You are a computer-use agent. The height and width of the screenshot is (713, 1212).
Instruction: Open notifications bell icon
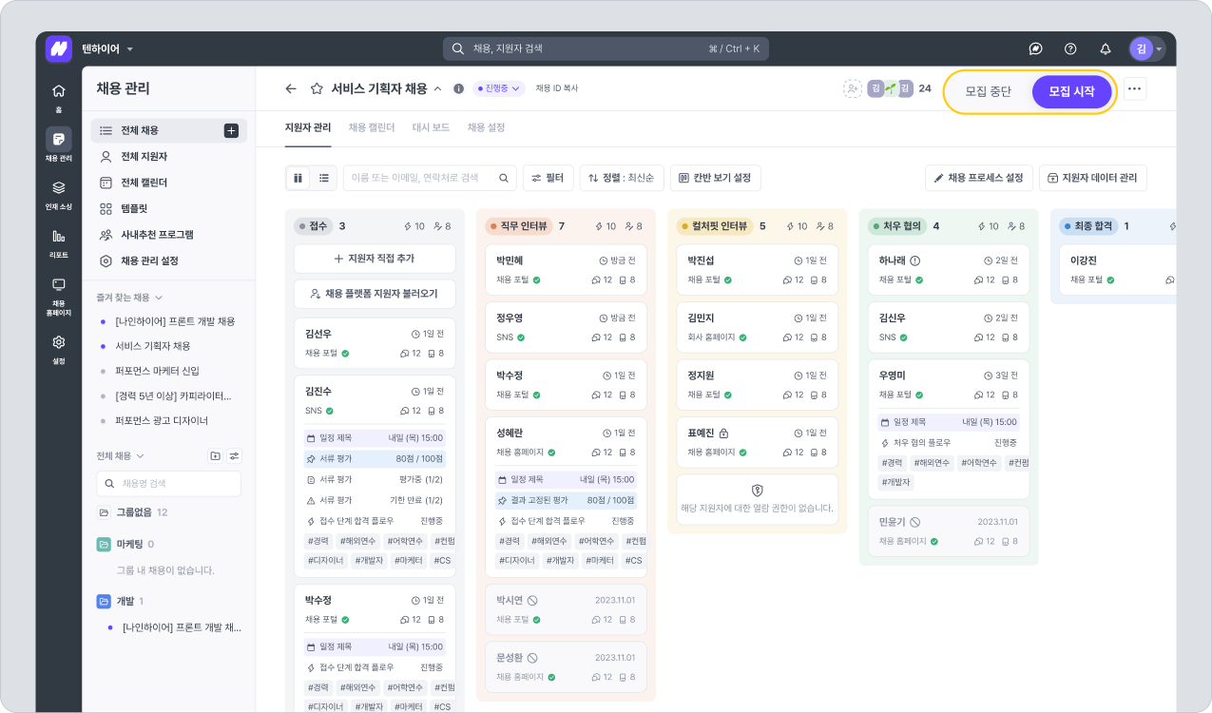(x=1105, y=48)
